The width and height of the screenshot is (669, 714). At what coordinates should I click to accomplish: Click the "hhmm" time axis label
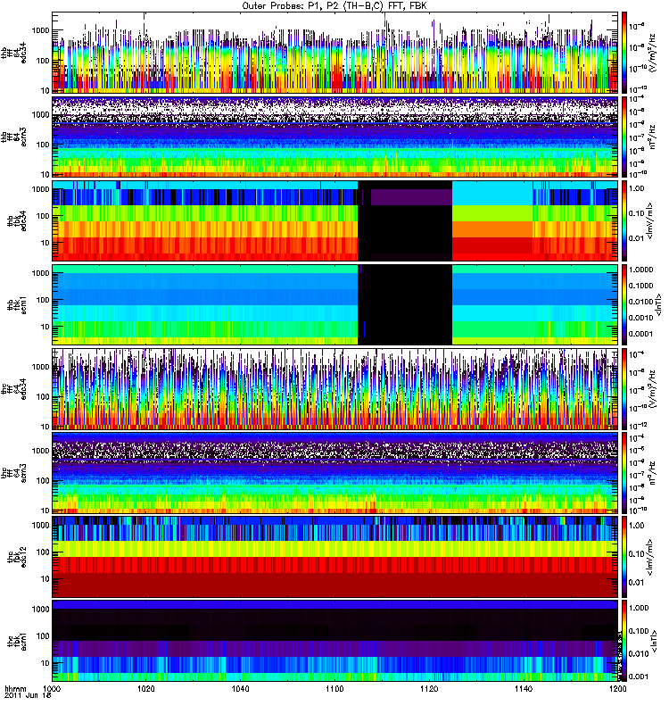pos(15,690)
